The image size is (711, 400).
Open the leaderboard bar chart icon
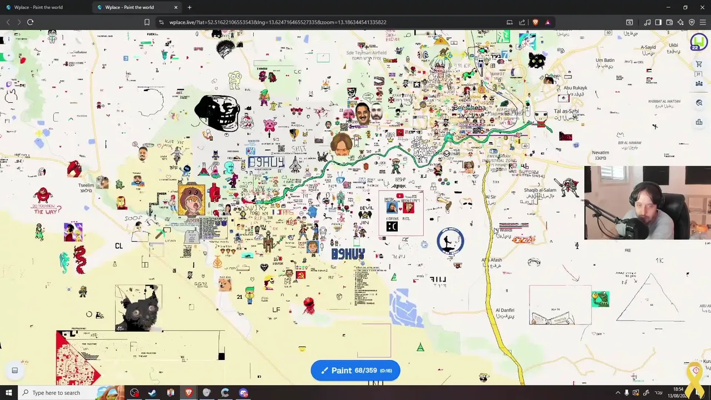[x=699, y=122]
